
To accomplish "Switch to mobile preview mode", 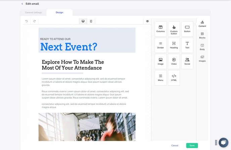I will (x=91, y=21).
